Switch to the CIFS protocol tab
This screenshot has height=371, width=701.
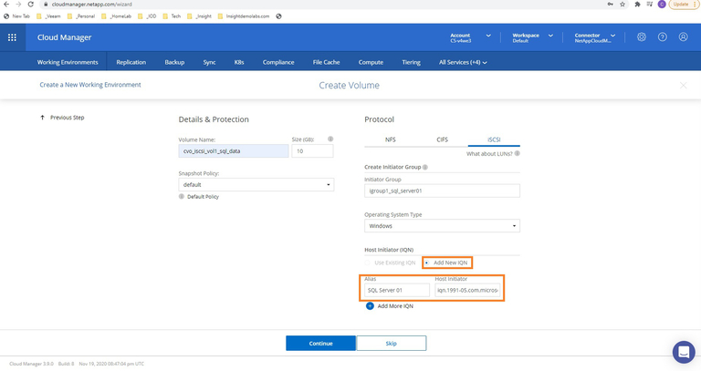click(x=442, y=140)
